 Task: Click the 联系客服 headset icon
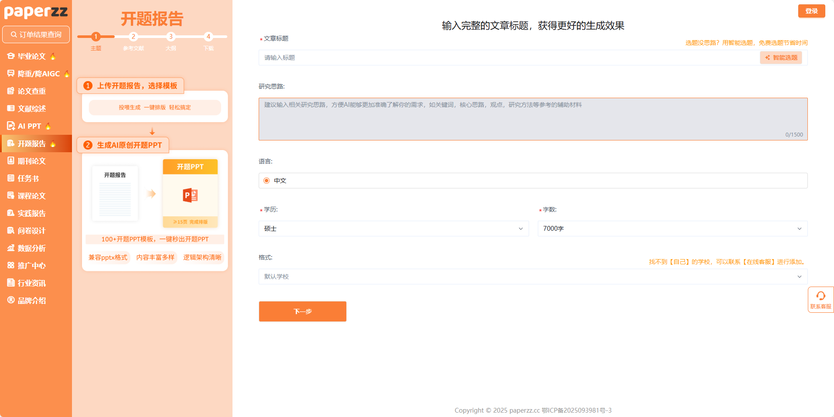pyautogui.click(x=820, y=296)
